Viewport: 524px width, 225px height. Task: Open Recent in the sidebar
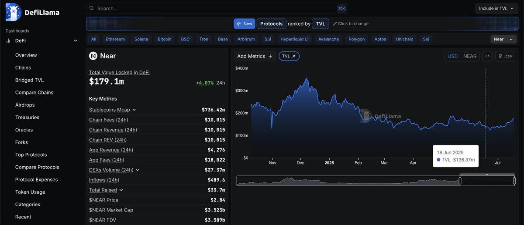[x=23, y=217]
